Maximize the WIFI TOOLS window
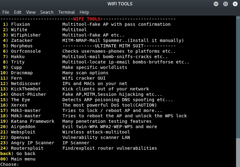This screenshot has height=167, width=240. (225, 4)
